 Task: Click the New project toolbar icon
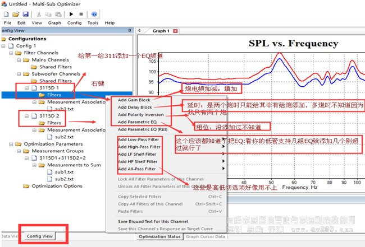click(7, 14)
